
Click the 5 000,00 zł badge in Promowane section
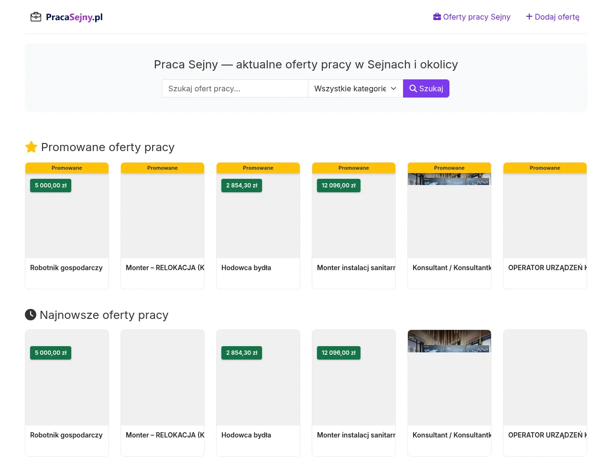pos(51,186)
